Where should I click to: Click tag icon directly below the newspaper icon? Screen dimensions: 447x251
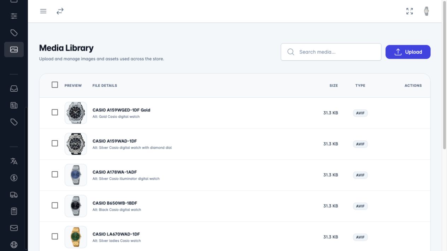[x=14, y=122]
